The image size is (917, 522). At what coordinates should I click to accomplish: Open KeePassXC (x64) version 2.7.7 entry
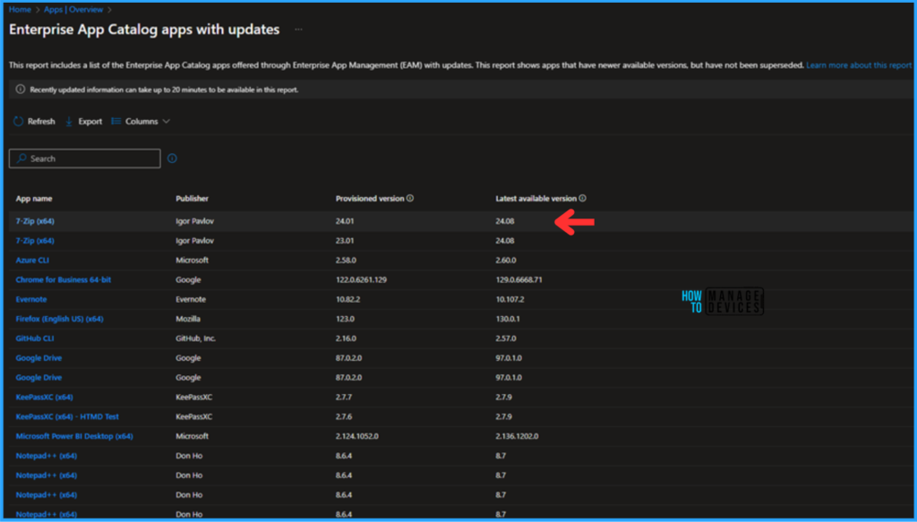pos(45,398)
